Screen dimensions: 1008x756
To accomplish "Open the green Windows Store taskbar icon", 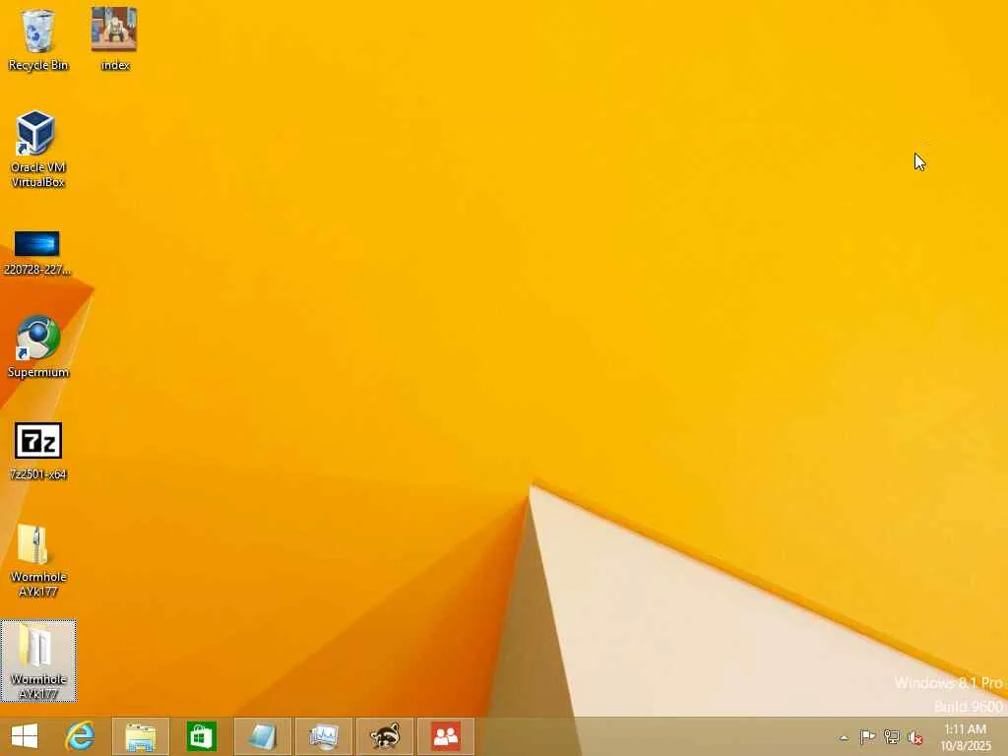I will tap(201, 736).
